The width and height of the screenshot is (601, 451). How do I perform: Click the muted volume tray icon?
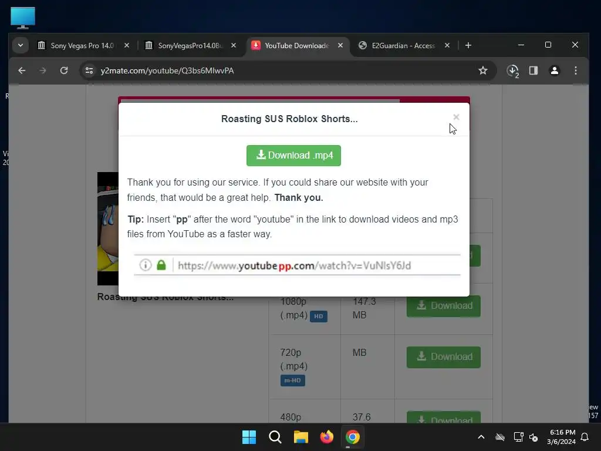534,437
